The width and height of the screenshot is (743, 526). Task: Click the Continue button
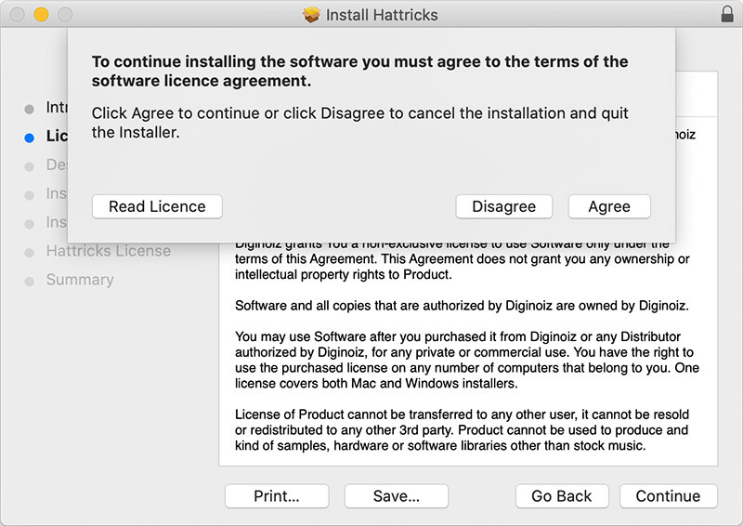click(668, 496)
